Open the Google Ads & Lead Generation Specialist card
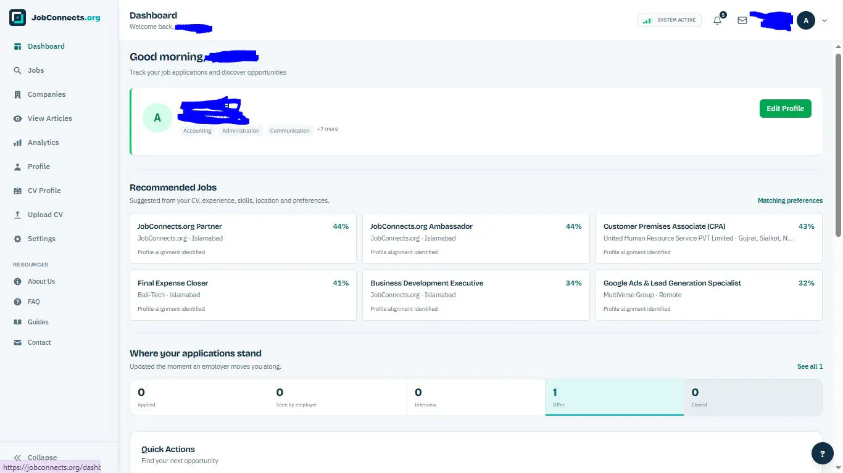Screen dimensions: 843x473 pos(708,295)
